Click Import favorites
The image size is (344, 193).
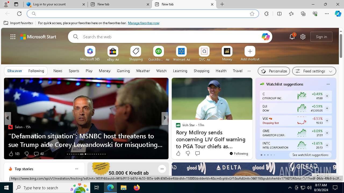pyautogui.click(x=18, y=23)
